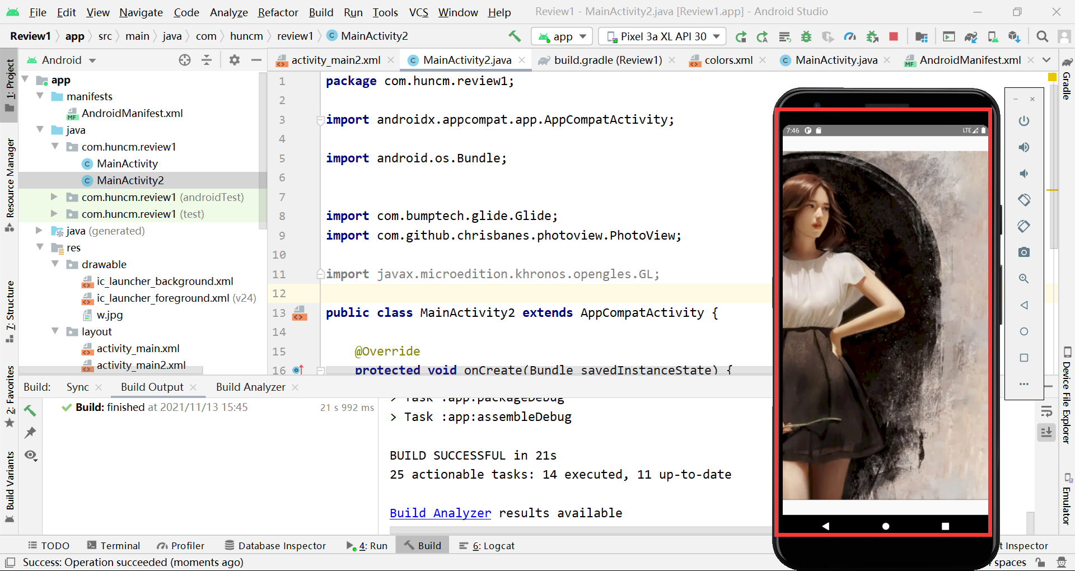Viewport: 1075px width, 571px height.
Task: Select w.jpg in the drawable folder
Action: tap(110, 315)
